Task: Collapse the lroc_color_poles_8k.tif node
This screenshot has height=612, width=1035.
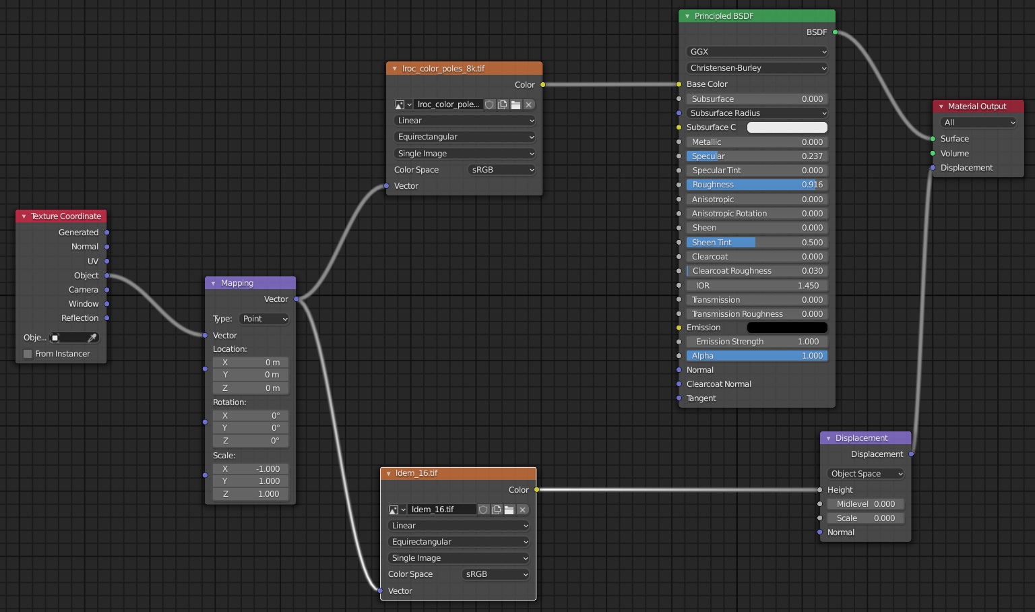Action: pyautogui.click(x=394, y=69)
